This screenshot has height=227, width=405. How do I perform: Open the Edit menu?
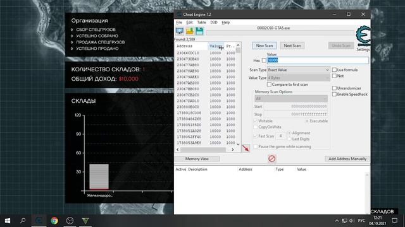pos(189,23)
